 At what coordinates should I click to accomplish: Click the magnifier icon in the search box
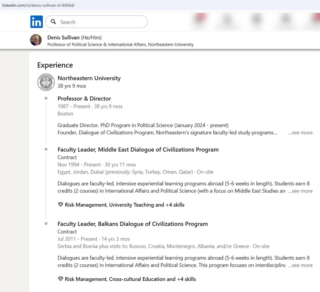coord(54,22)
